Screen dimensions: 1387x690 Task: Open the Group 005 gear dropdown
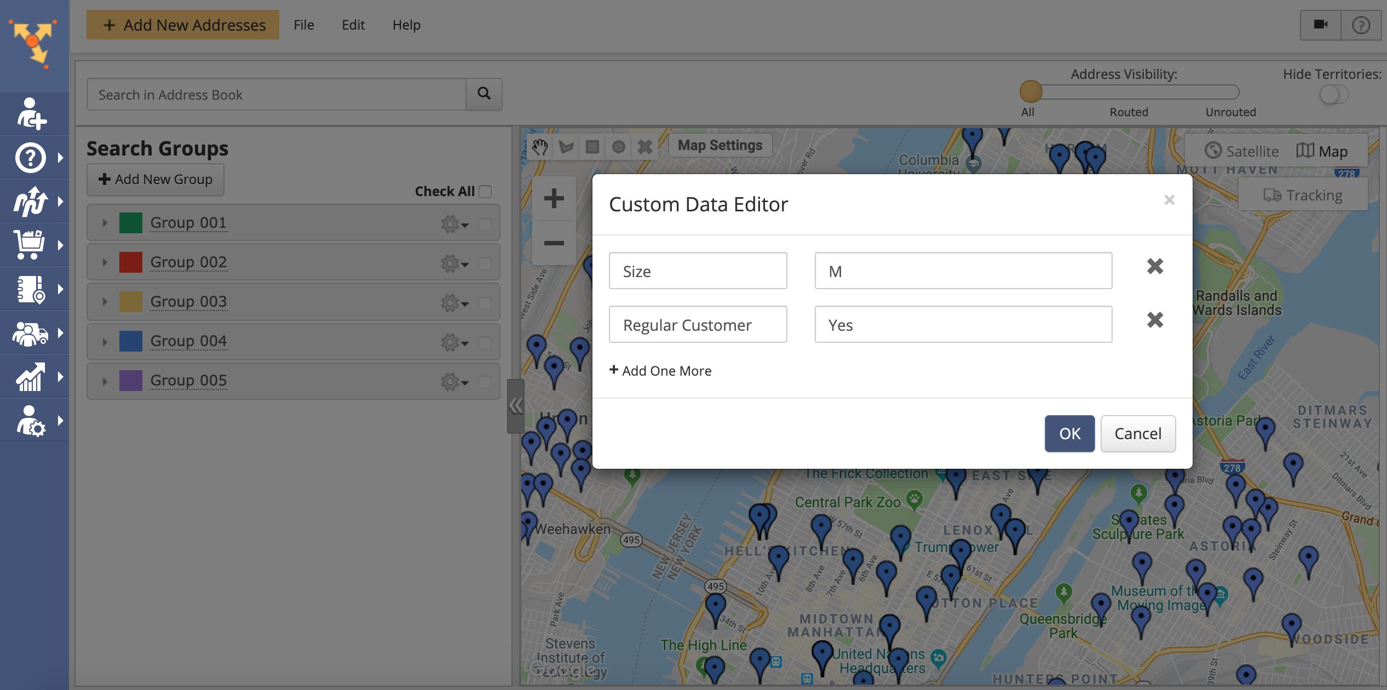[454, 382]
